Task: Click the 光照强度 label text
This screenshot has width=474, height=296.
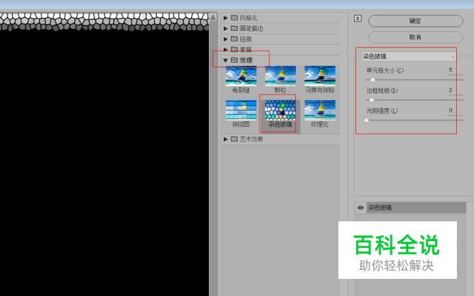Action: pos(382,111)
